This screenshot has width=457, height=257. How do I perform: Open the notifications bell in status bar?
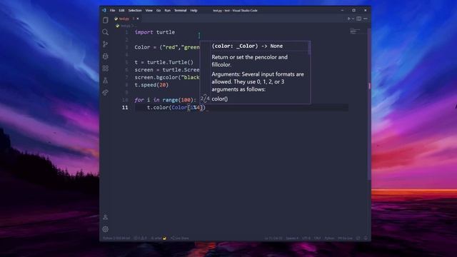tap(366, 238)
